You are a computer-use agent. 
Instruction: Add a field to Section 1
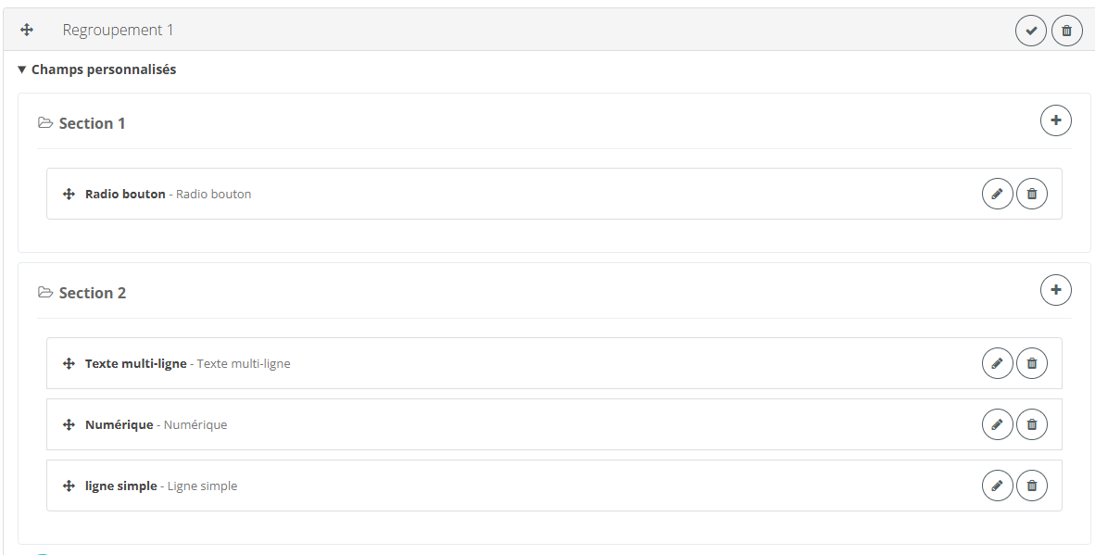[1056, 120]
